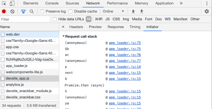Show more DevTools tabs chevron

(x=181, y=3)
